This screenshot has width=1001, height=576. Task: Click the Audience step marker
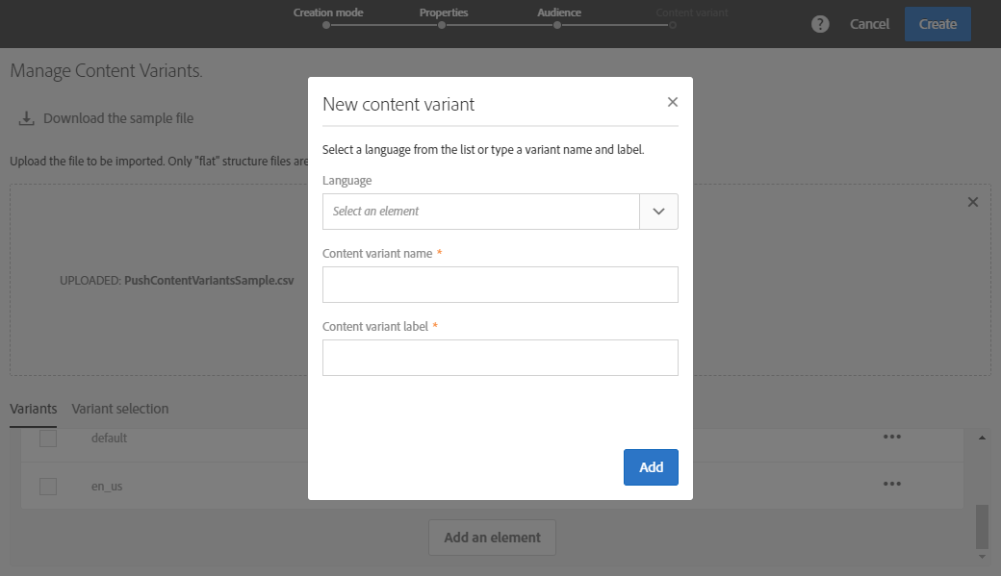click(557, 26)
